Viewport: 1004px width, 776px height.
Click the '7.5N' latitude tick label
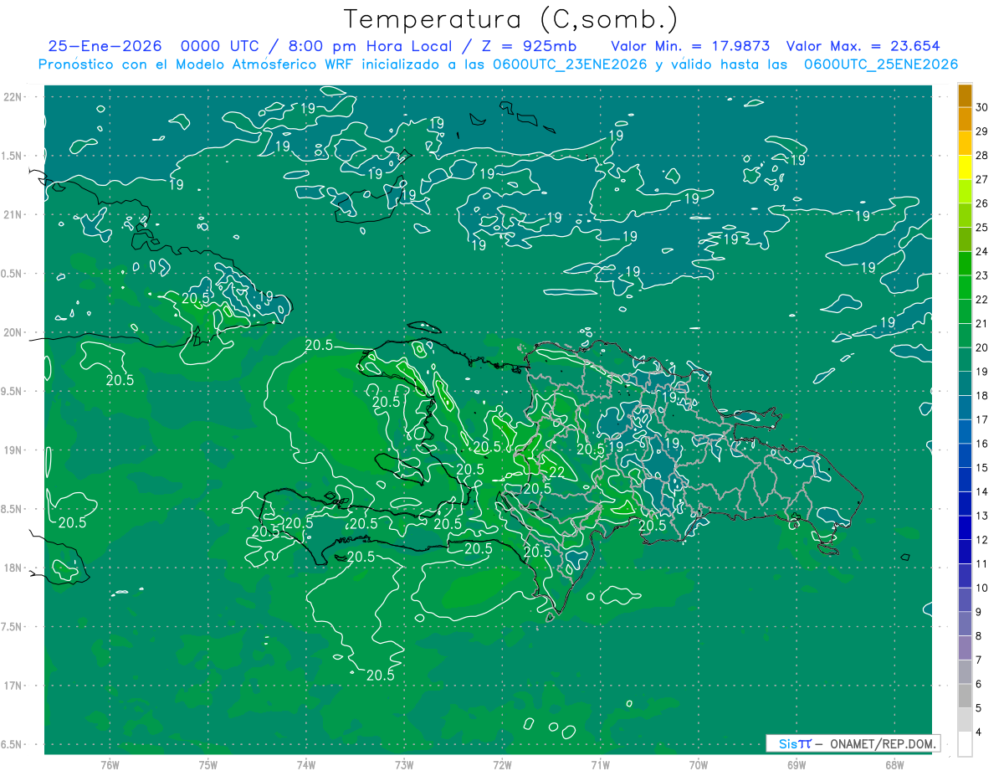11,627
